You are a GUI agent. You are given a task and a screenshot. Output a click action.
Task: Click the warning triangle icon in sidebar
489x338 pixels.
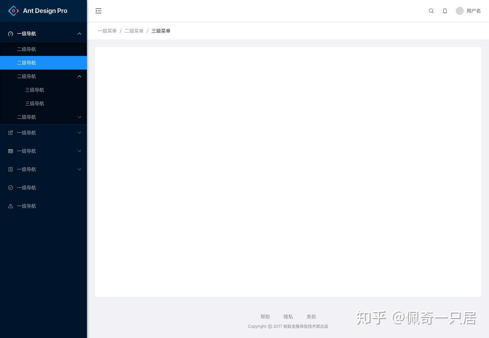pyautogui.click(x=11, y=206)
